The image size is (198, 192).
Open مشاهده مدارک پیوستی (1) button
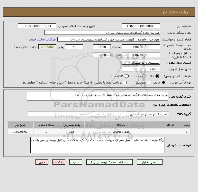pos(110,162)
